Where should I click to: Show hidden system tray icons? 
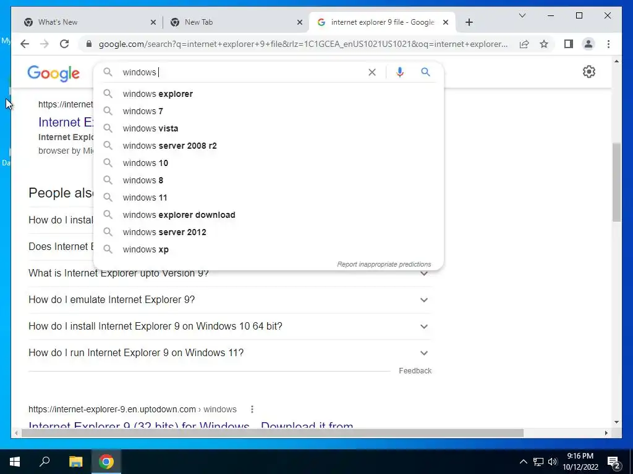(x=523, y=462)
